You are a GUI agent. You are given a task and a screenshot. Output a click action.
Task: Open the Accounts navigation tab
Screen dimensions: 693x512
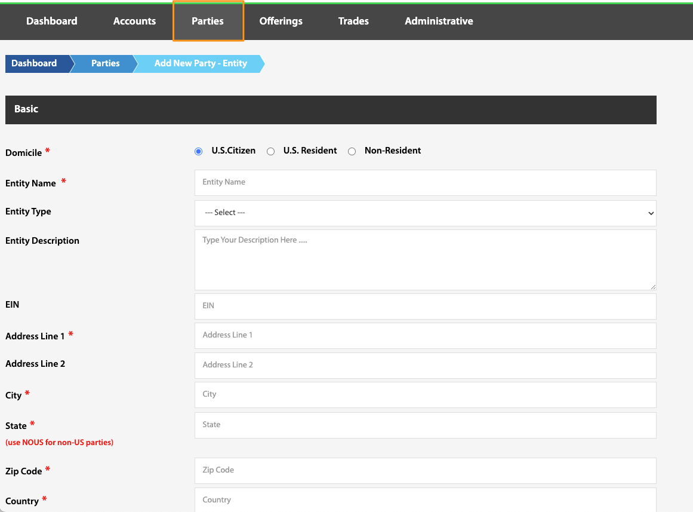134,21
